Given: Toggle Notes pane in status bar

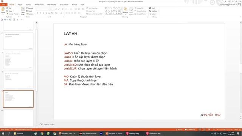Looking at the screenshot, I should [x=179, y=130].
